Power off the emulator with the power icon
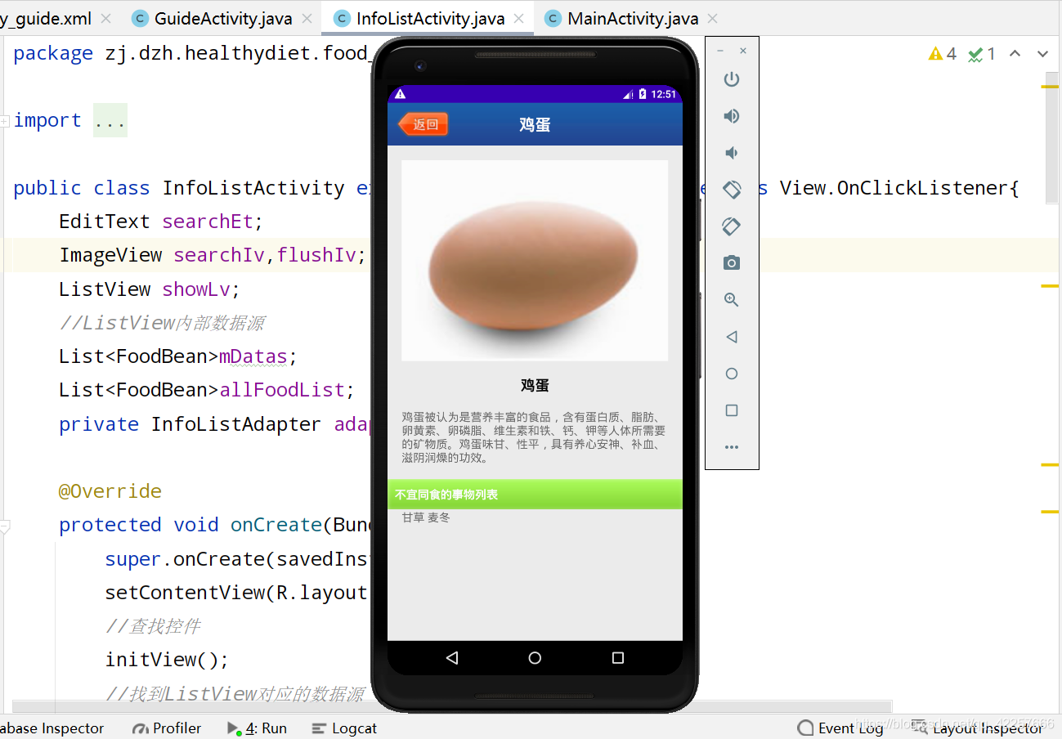 pos(732,79)
